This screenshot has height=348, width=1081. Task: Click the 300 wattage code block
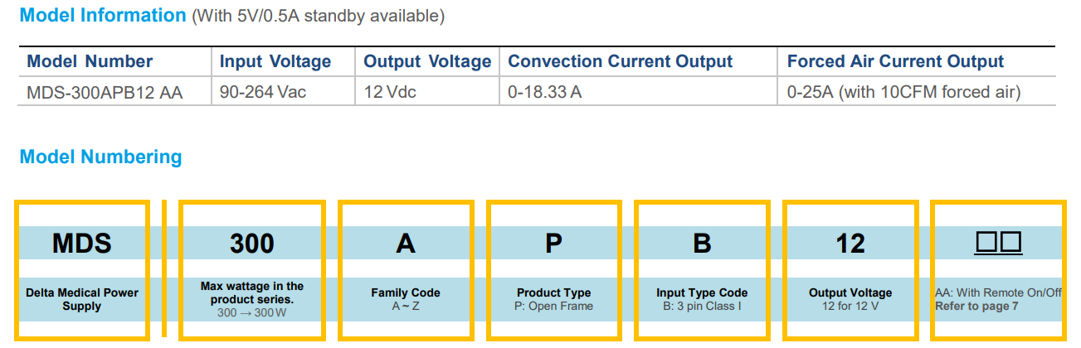(x=251, y=243)
